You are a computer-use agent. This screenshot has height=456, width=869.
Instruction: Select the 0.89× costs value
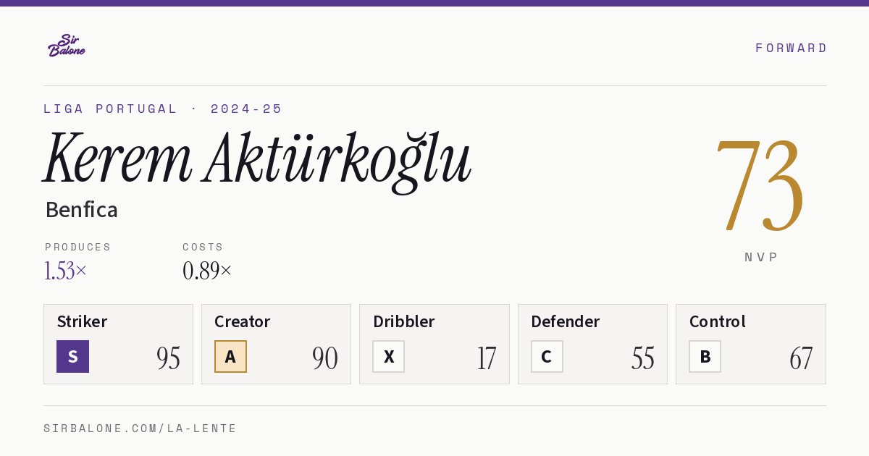coord(207,271)
